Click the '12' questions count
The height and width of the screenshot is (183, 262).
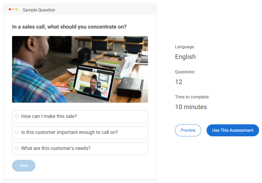click(179, 82)
